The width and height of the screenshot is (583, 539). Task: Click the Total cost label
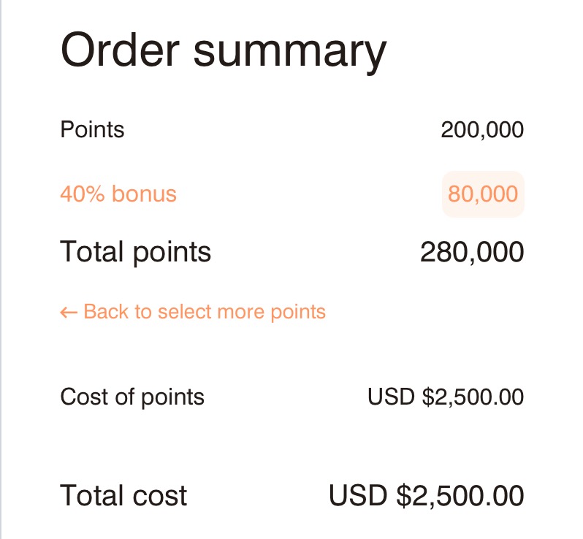(123, 496)
